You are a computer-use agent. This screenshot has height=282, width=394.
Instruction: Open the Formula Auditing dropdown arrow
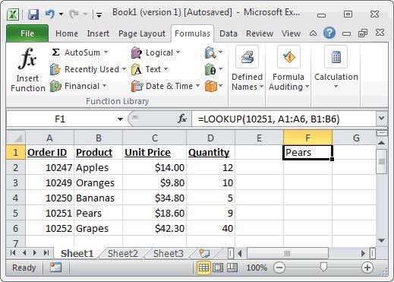[307, 87]
